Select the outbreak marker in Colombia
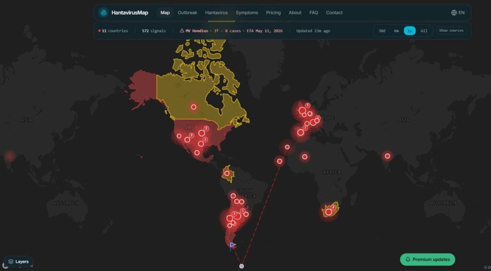The height and width of the screenshot is (271, 491). 227,173
